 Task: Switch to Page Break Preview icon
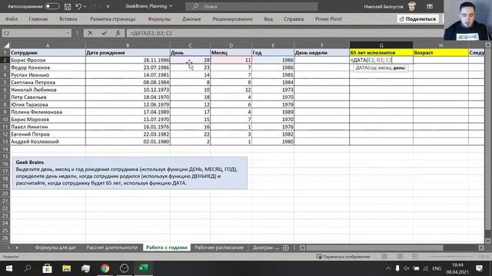415,257
